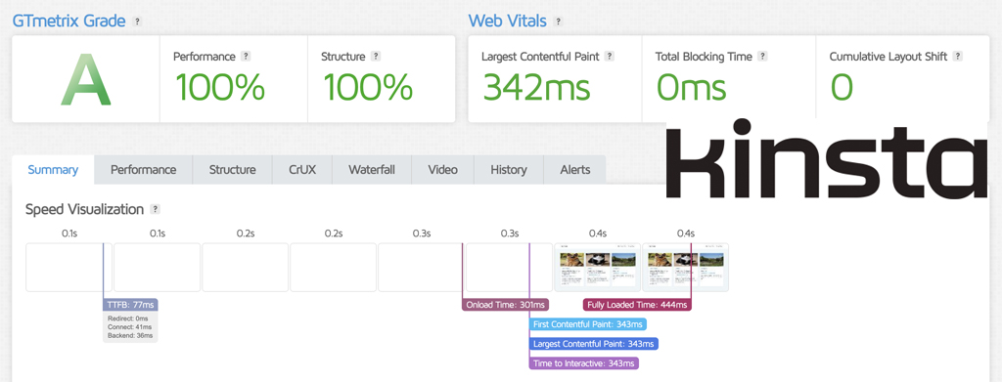The image size is (1002, 382).
Task: Click the Backend: 36ms detail
Action: [130, 335]
